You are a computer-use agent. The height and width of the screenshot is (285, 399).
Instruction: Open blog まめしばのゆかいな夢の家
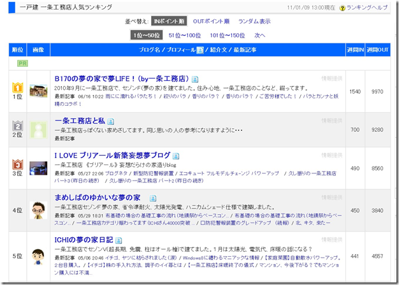tap(98, 198)
